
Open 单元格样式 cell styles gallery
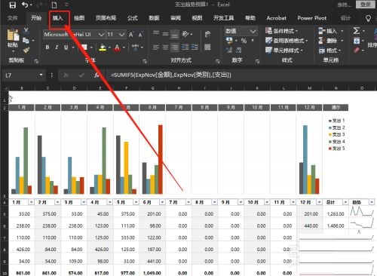point(284,51)
